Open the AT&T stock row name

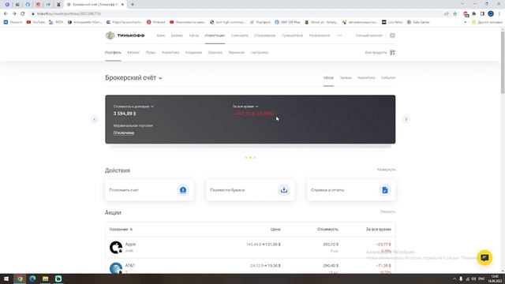[130, 266]
